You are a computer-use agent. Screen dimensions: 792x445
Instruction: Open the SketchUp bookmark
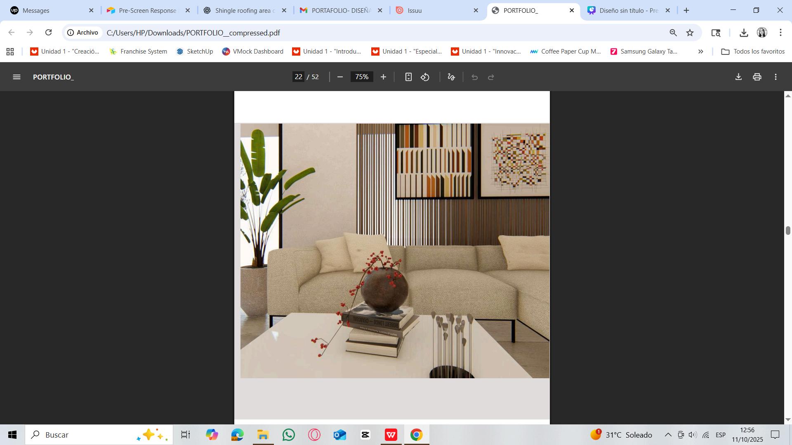195,52
